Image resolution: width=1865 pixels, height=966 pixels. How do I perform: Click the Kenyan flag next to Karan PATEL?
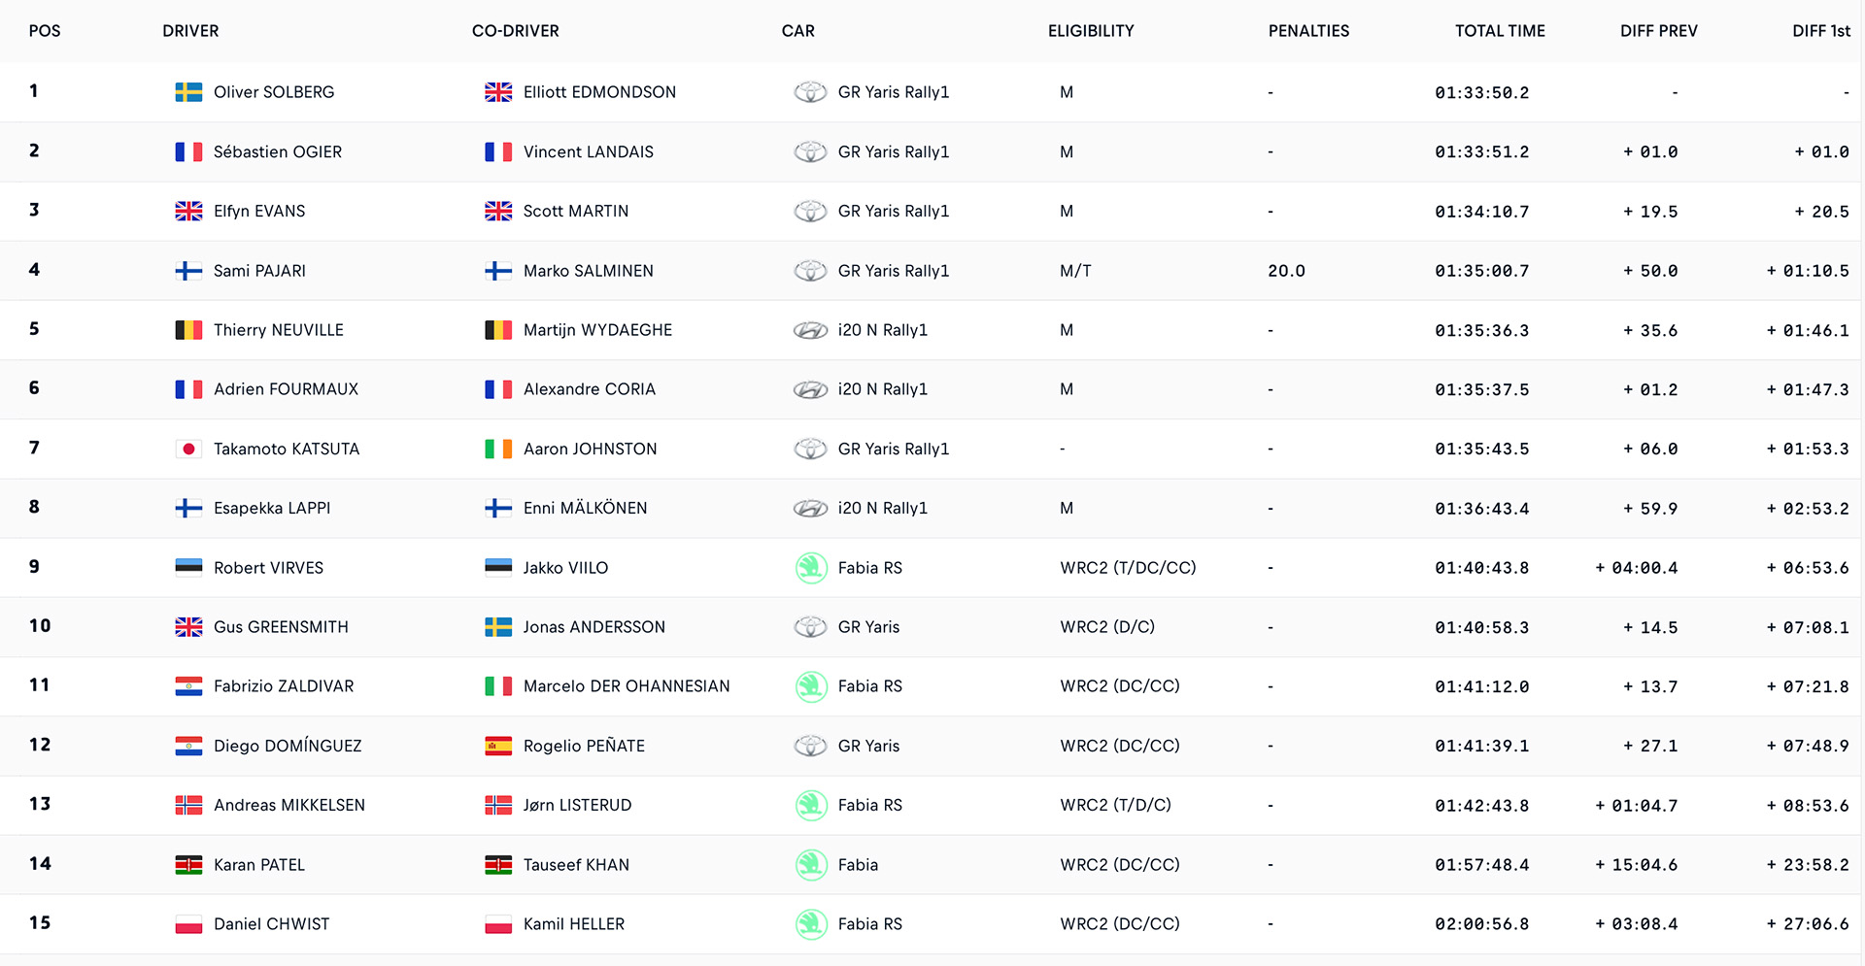(x=188, y=865)
